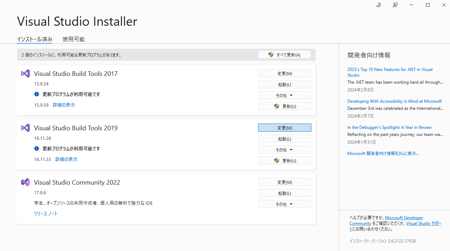Launch Visual Studio Community 2022 with 起動(L)

pyautogui.click(x=284, y=193)
